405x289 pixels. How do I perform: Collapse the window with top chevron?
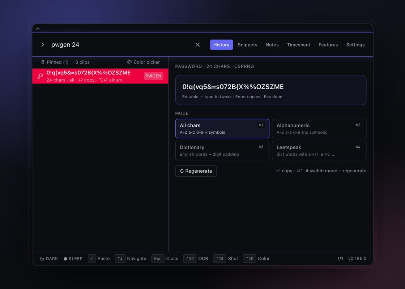(x=38, y=29)
